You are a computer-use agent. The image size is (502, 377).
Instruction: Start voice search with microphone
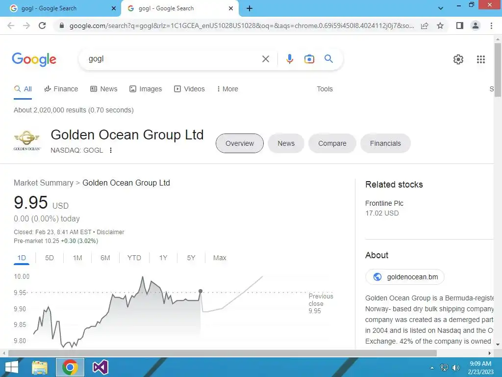[x=289, y=59]
